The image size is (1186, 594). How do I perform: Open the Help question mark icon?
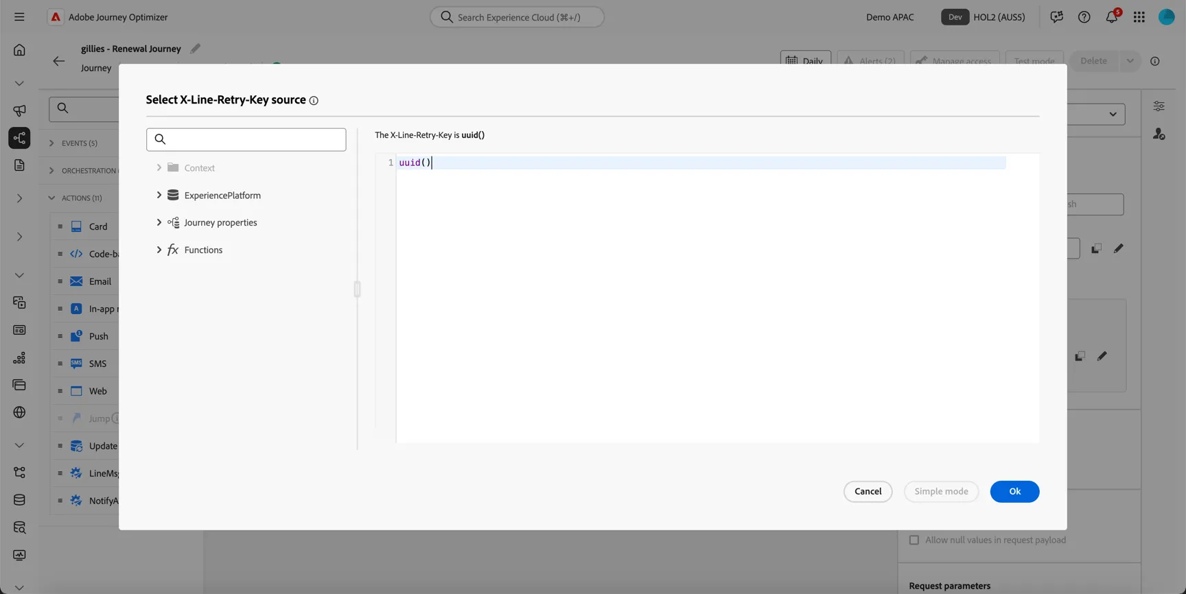click(x=1084, y=17)
